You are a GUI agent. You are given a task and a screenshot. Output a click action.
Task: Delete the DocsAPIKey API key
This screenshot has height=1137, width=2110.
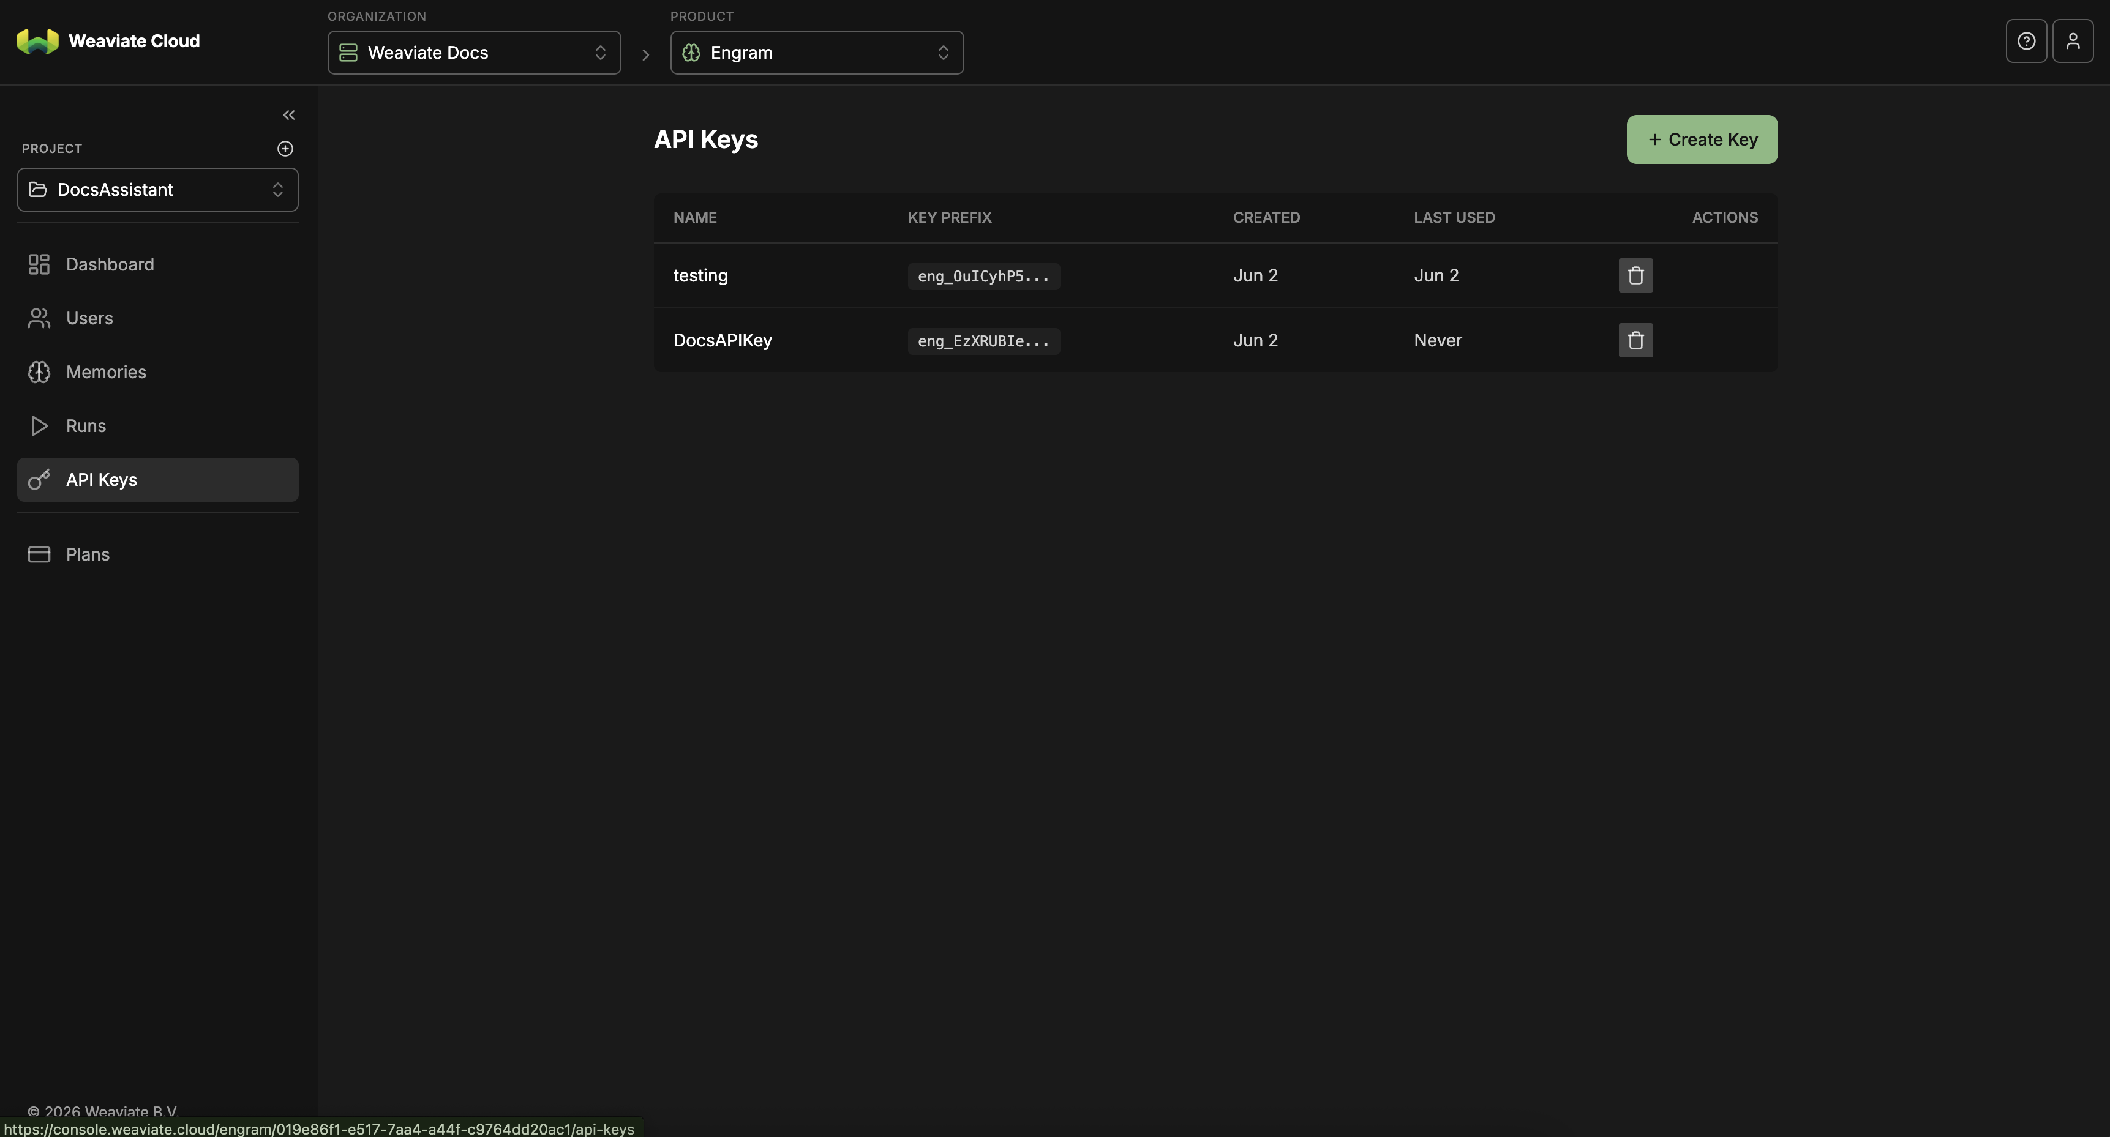pyautogui.click(x=1635, y=340)
